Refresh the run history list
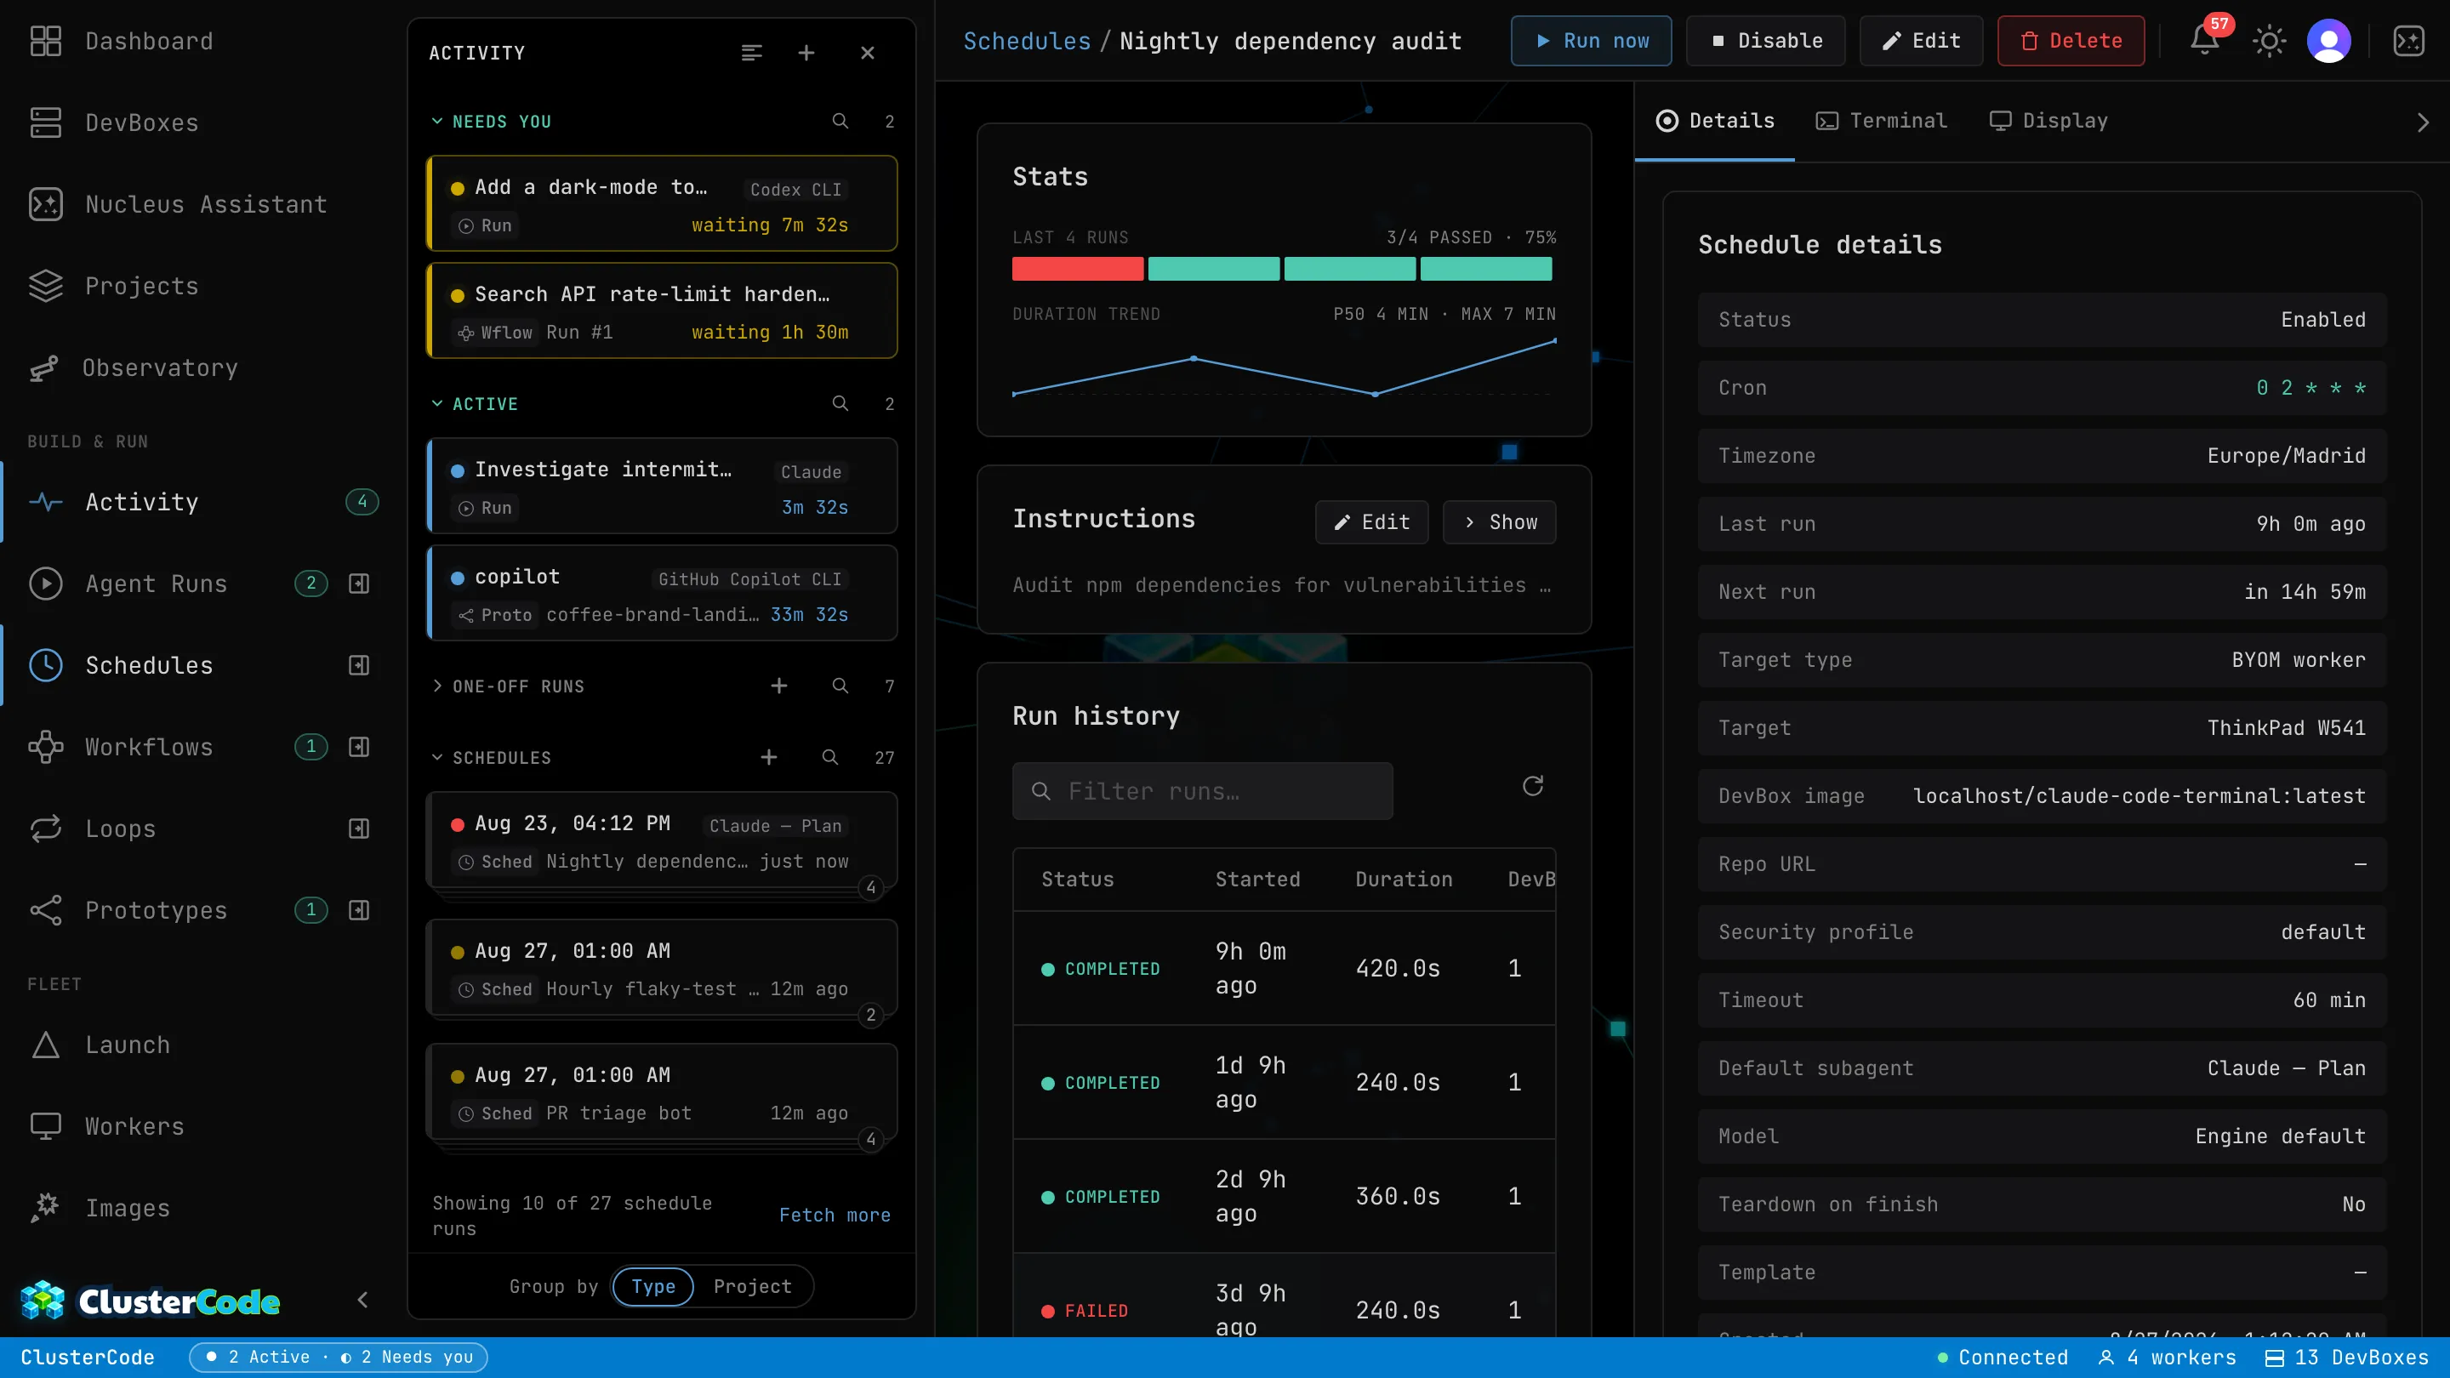Viewport: 2450px width, 1378px height. (1532, 787)
